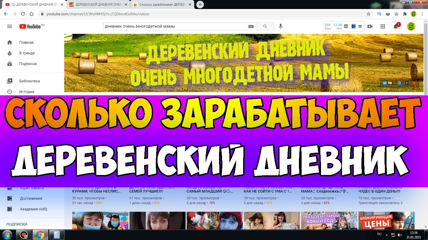Viewport: 428px width, 240px height.
Task: Reload the page
Action: pos(23,14)
